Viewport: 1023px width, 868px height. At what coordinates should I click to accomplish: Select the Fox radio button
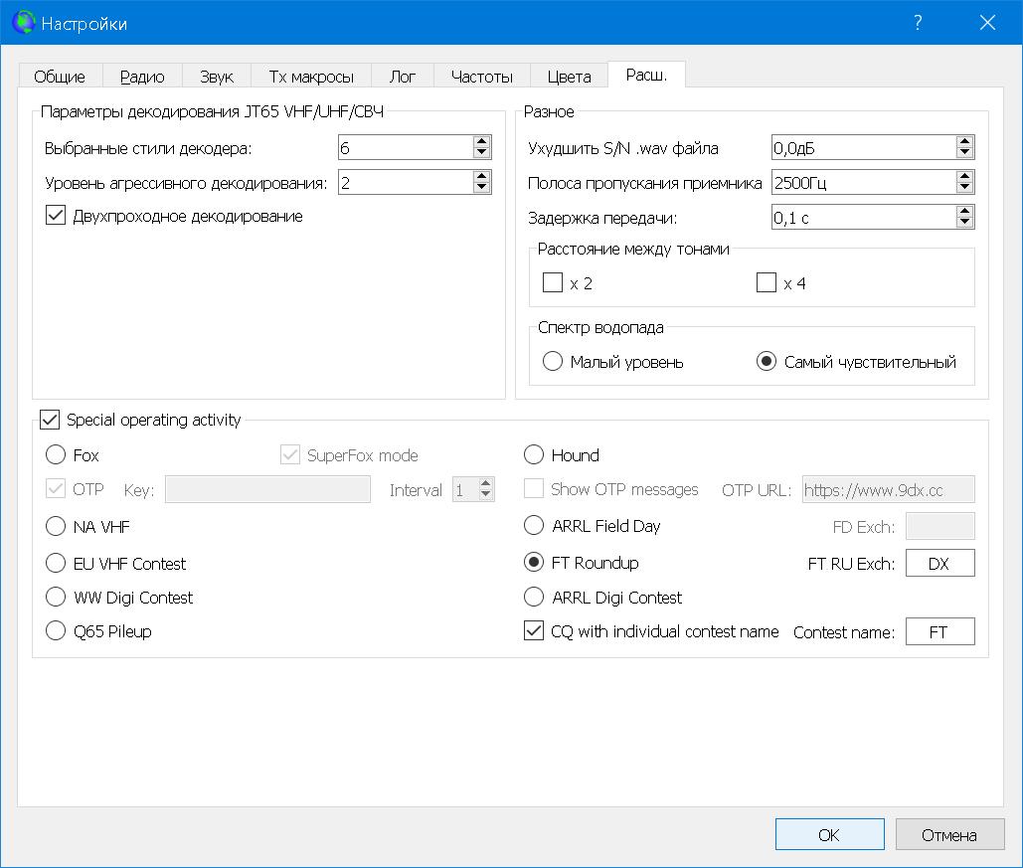point(56,455)
